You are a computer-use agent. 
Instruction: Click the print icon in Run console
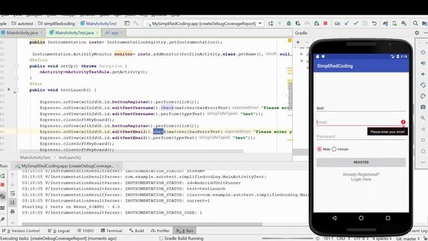pyautogui.click(x=12, y=212)
